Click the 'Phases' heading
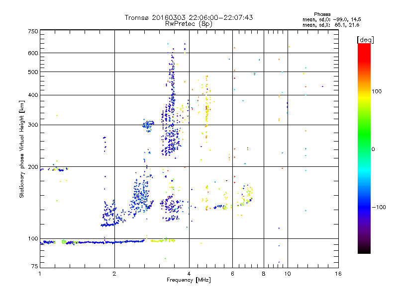398x298 pixels. (x=322, y=14)
